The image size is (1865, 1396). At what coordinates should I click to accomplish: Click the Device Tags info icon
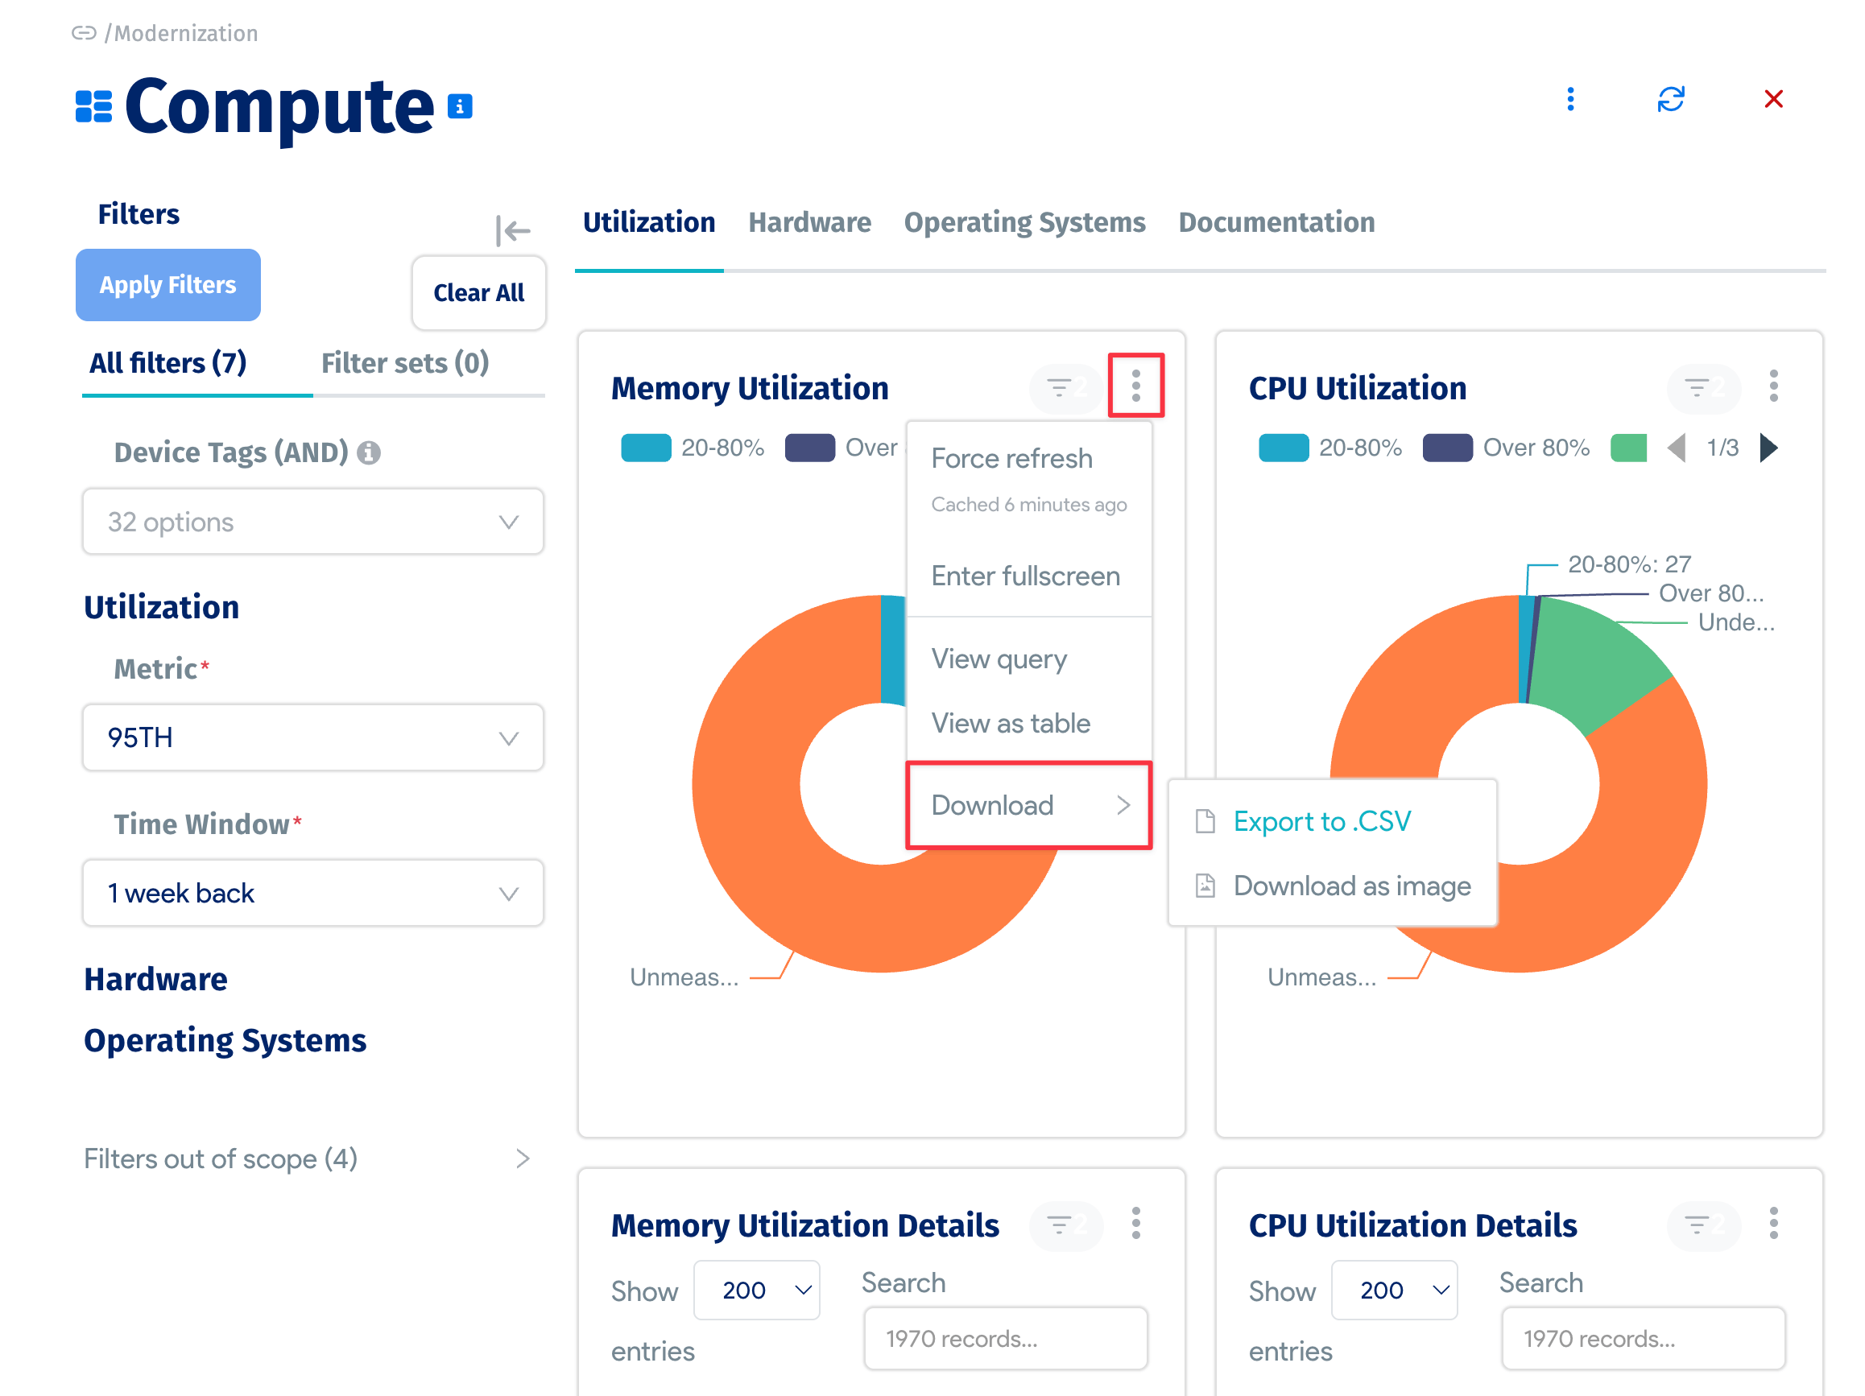pos(370,452)
